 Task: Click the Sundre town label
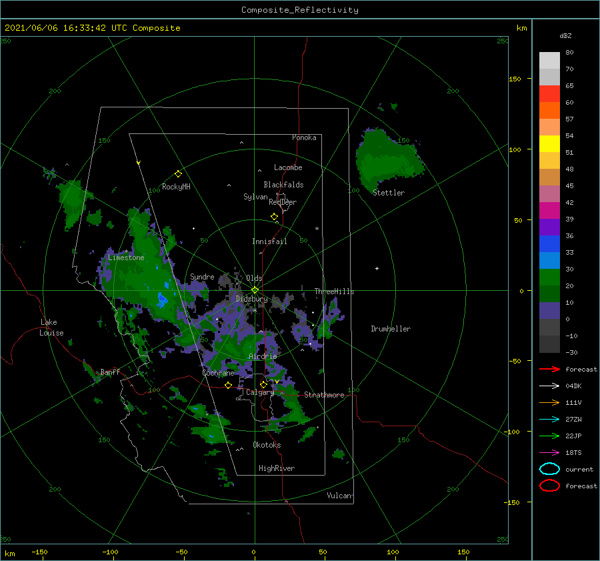202,276
